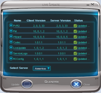Select the FM radio button
Screen dimensions: 101x93
(11, 31)
